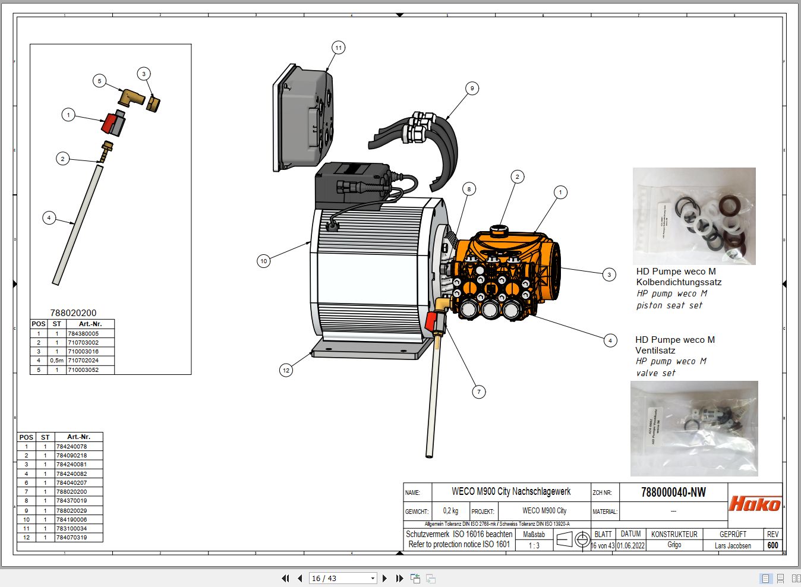
Task: Click article number 783100034 in parts table
Action: point(71,528)
